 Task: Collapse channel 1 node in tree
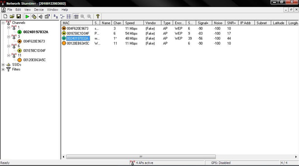click(9, 27)
